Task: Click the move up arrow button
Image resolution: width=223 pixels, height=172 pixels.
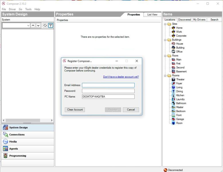Action: tap(33, 26)
